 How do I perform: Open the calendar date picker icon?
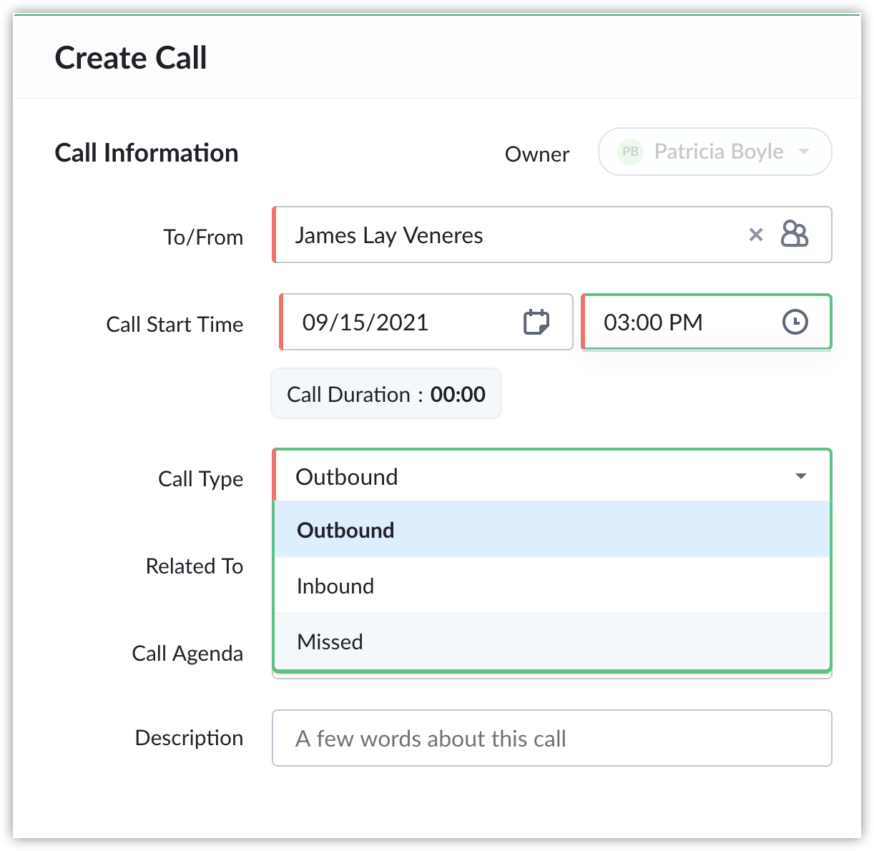[536, 322]
